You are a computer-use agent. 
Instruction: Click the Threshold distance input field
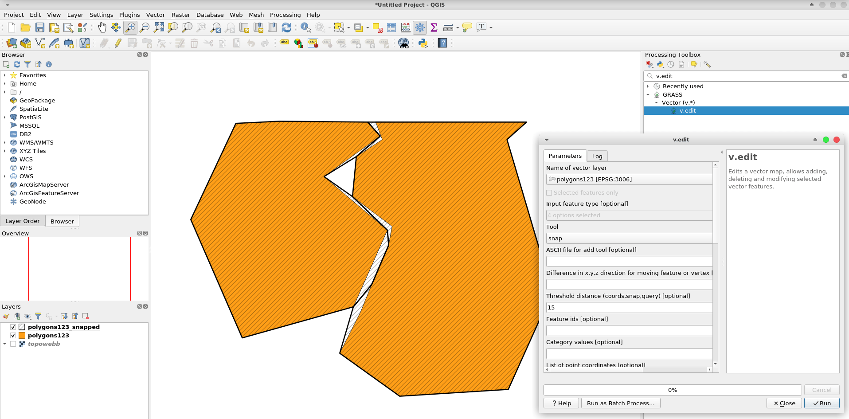pyautogui.click(x=629, y=307)
